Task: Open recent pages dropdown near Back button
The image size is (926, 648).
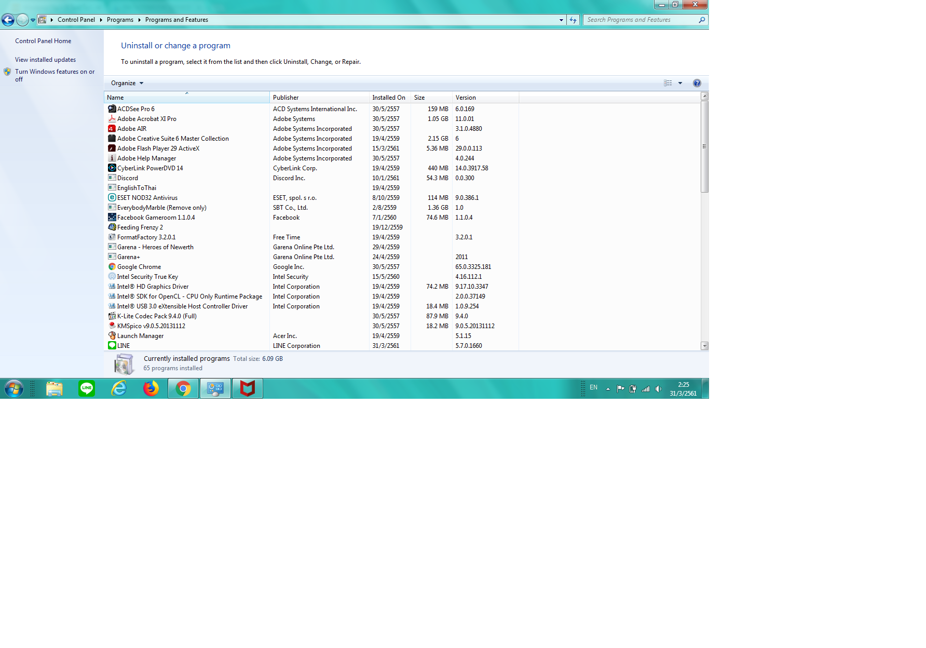Action: coord(33,20)
